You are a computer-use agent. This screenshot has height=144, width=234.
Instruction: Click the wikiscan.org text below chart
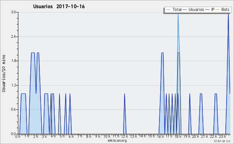(117, 140)
